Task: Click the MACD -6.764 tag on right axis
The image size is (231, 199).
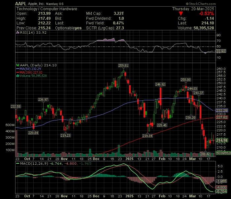Action: [x=221, y=191]
